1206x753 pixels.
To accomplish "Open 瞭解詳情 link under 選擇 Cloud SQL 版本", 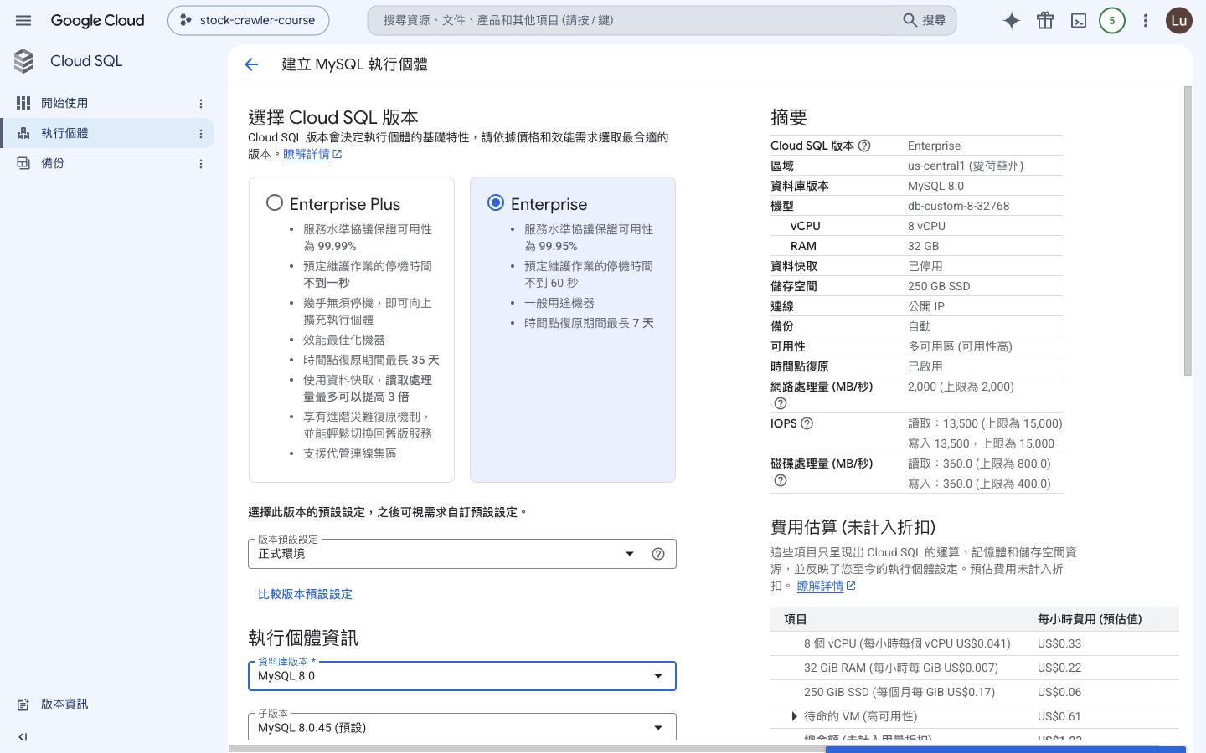I will (x=312, y=154).
